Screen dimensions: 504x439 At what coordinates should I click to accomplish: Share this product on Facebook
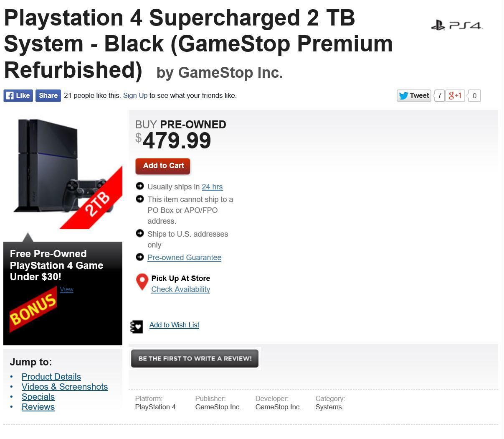click(x=48, y=95)
